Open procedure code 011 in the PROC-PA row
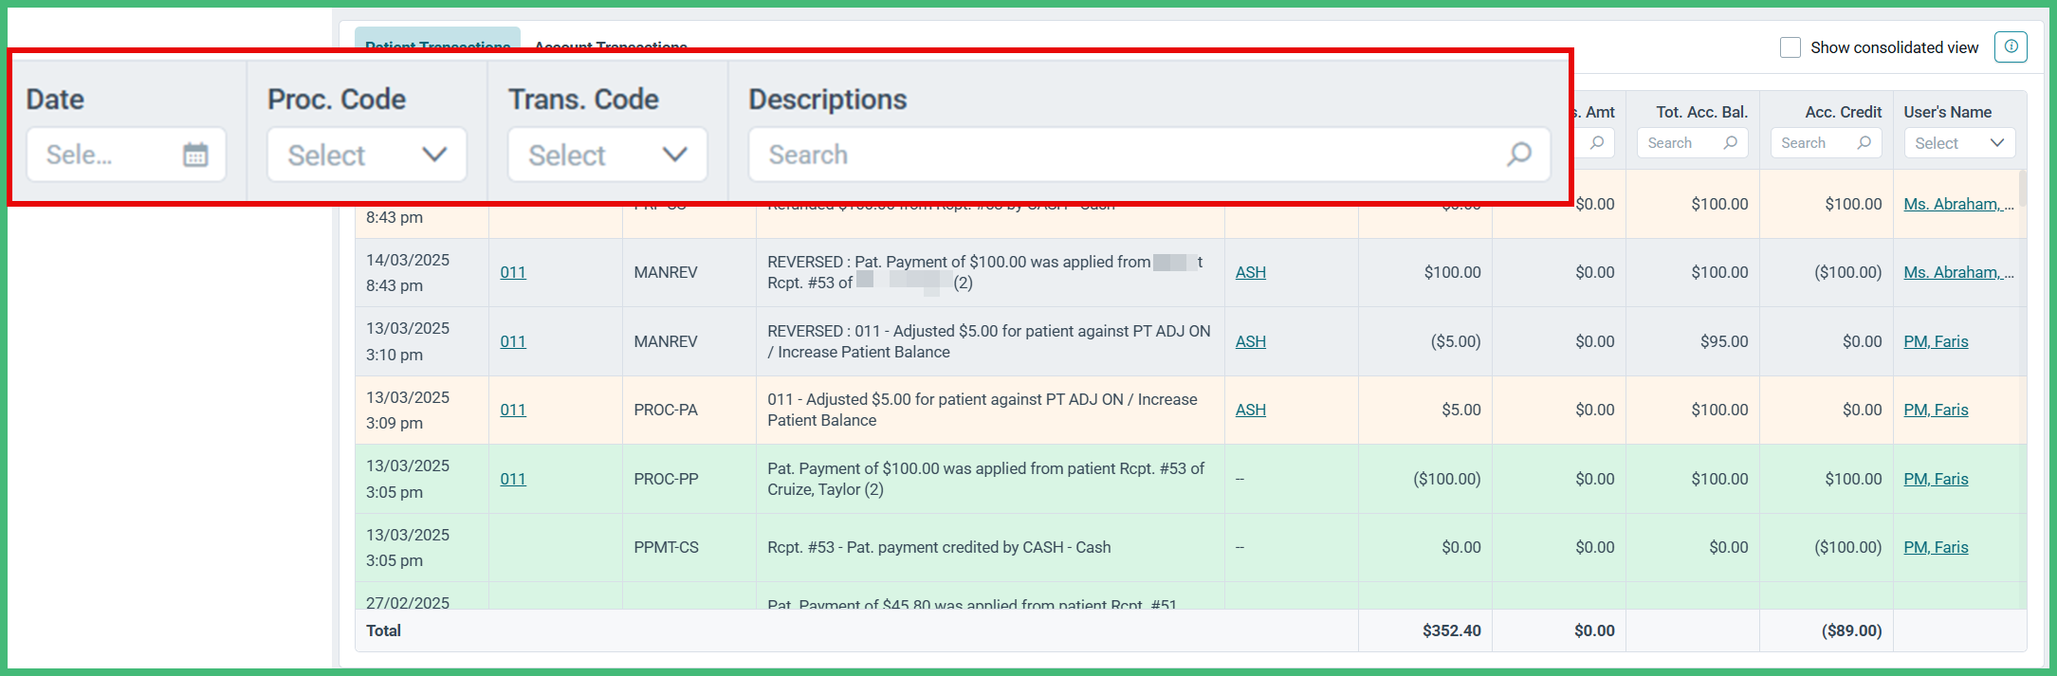 click(x=513, y=410)
